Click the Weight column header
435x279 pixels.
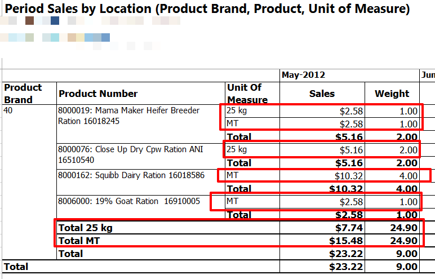click(392, 94)
